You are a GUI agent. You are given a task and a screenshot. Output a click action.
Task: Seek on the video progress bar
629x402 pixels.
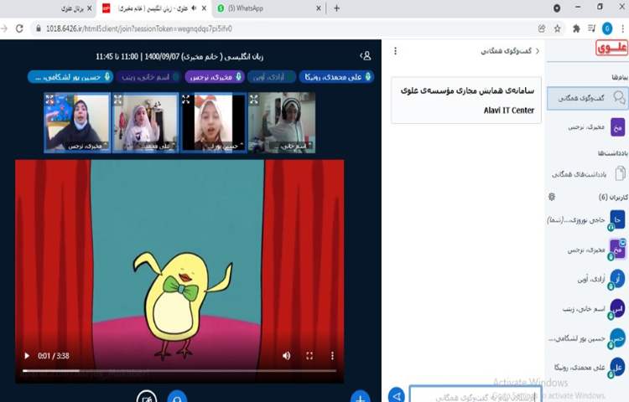[x=179, y=371]
